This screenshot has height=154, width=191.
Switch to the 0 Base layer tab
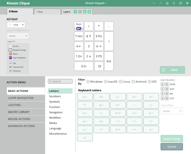(x=20, y=11)
